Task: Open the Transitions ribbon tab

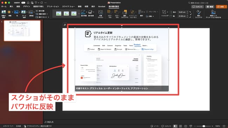Action: 38,7
